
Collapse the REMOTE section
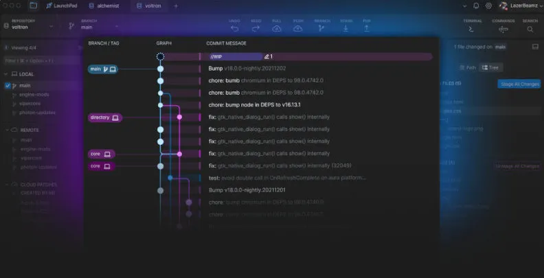(6, 130)
